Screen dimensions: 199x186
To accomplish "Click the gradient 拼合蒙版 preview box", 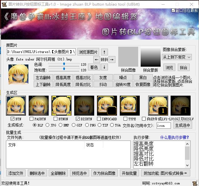I will coord(151,57).
